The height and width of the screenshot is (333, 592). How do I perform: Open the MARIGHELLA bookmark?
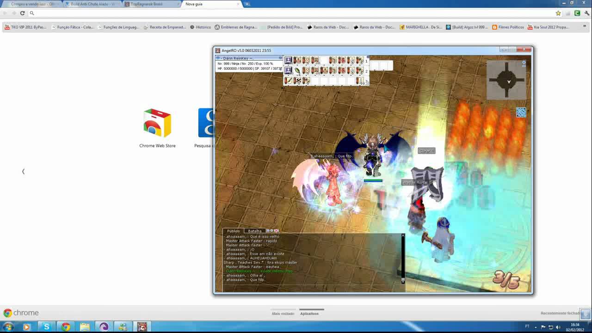pyautogui.click(x=420, y=27)
